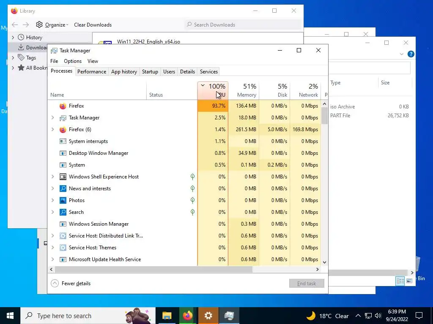The height and width of the screenshot is (324, 433).
Task: Click the leaf icon for News and interests
Action: [x=192, y=189]
